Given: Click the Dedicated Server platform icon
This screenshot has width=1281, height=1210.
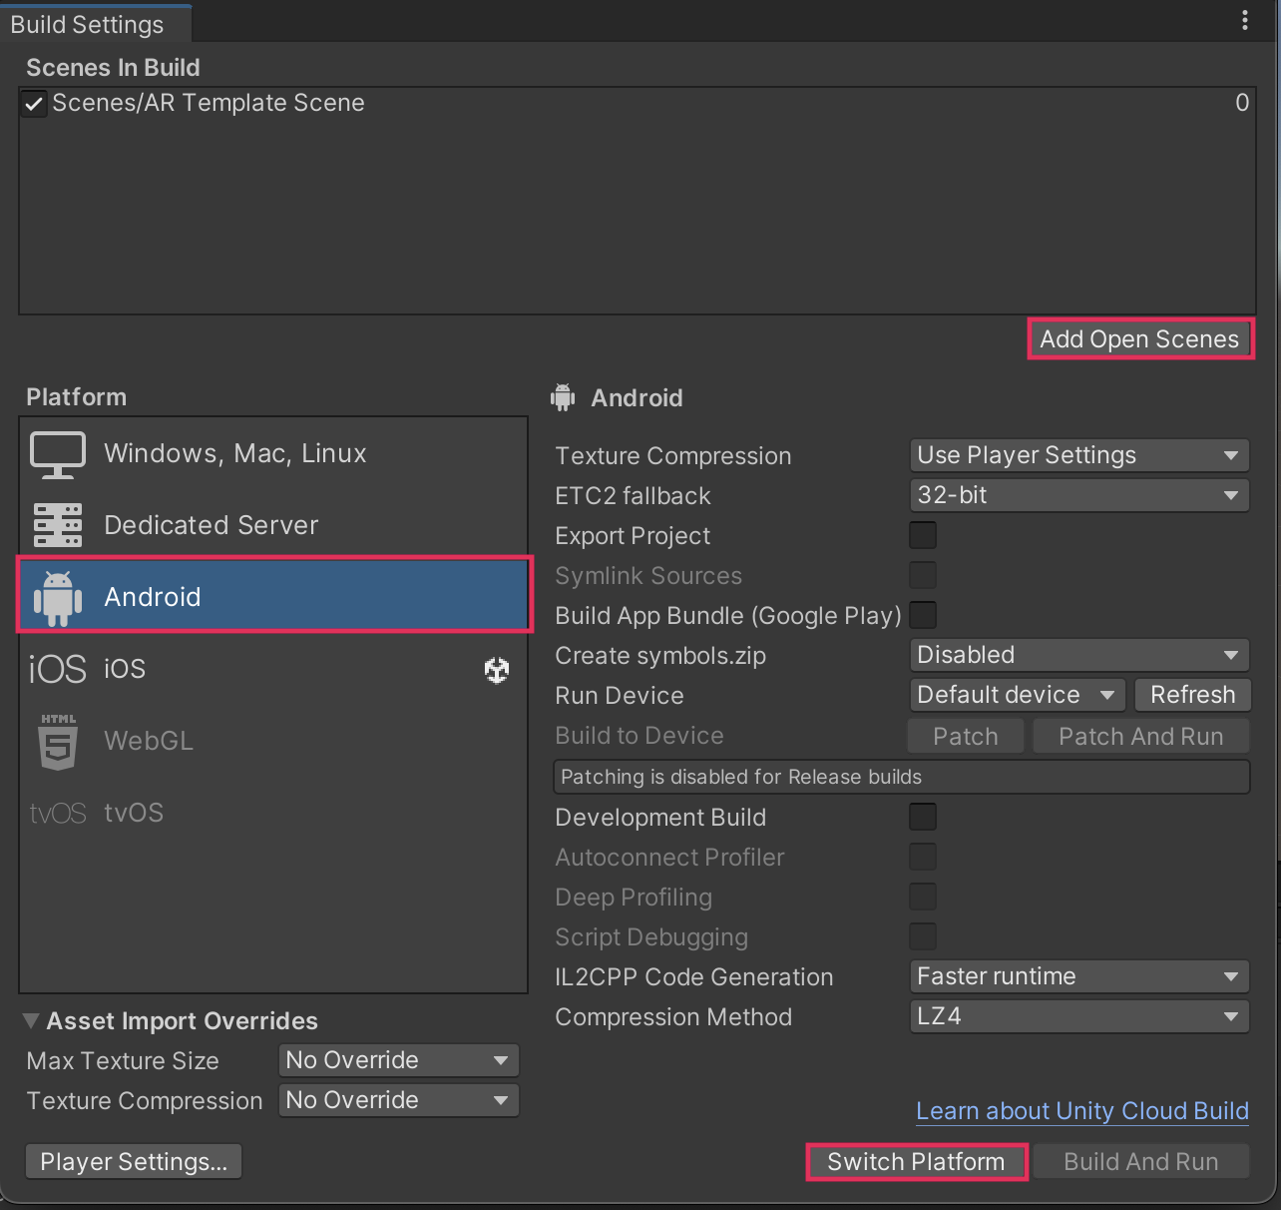Looking at the screenshot, I should pos(58,525).
